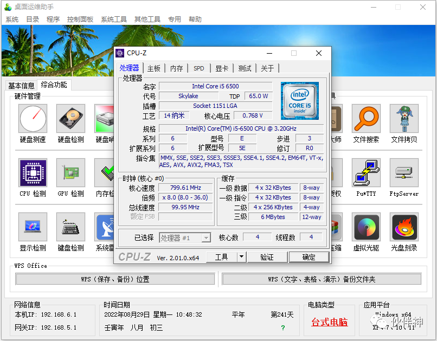The width and height of the screenshot is (437, 341).
Task: Open the 系统工具 menu
Action: 114,20
